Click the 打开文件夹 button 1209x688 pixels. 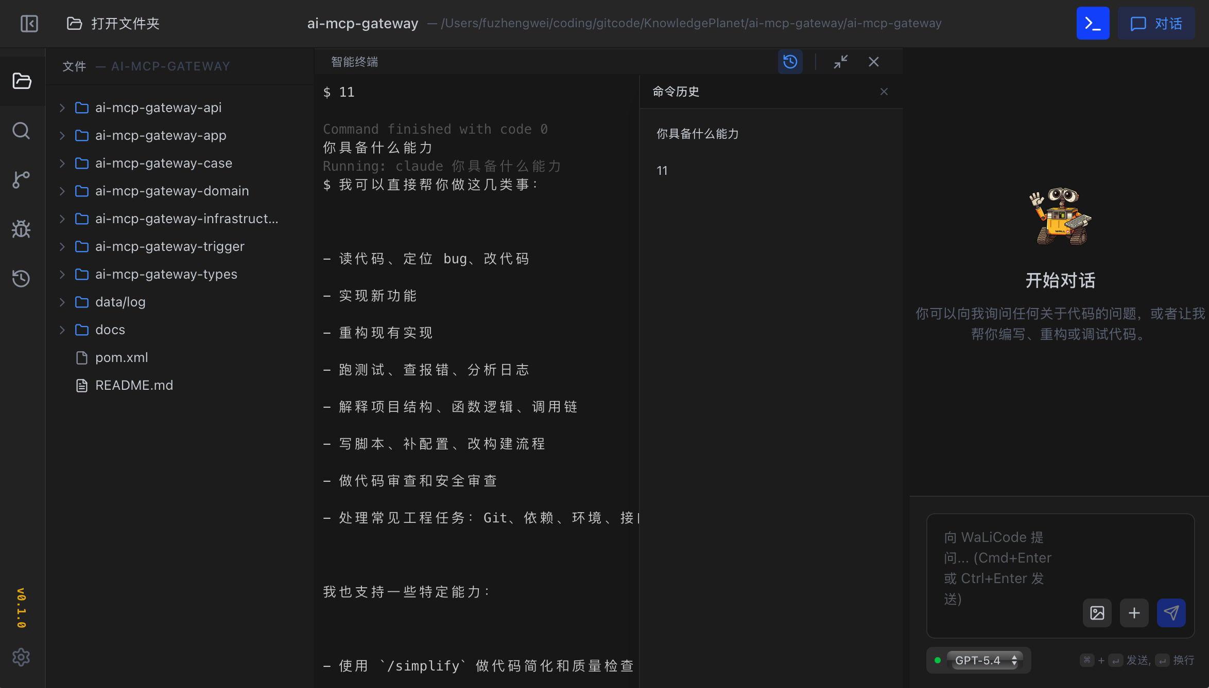[x=114, y=24]
